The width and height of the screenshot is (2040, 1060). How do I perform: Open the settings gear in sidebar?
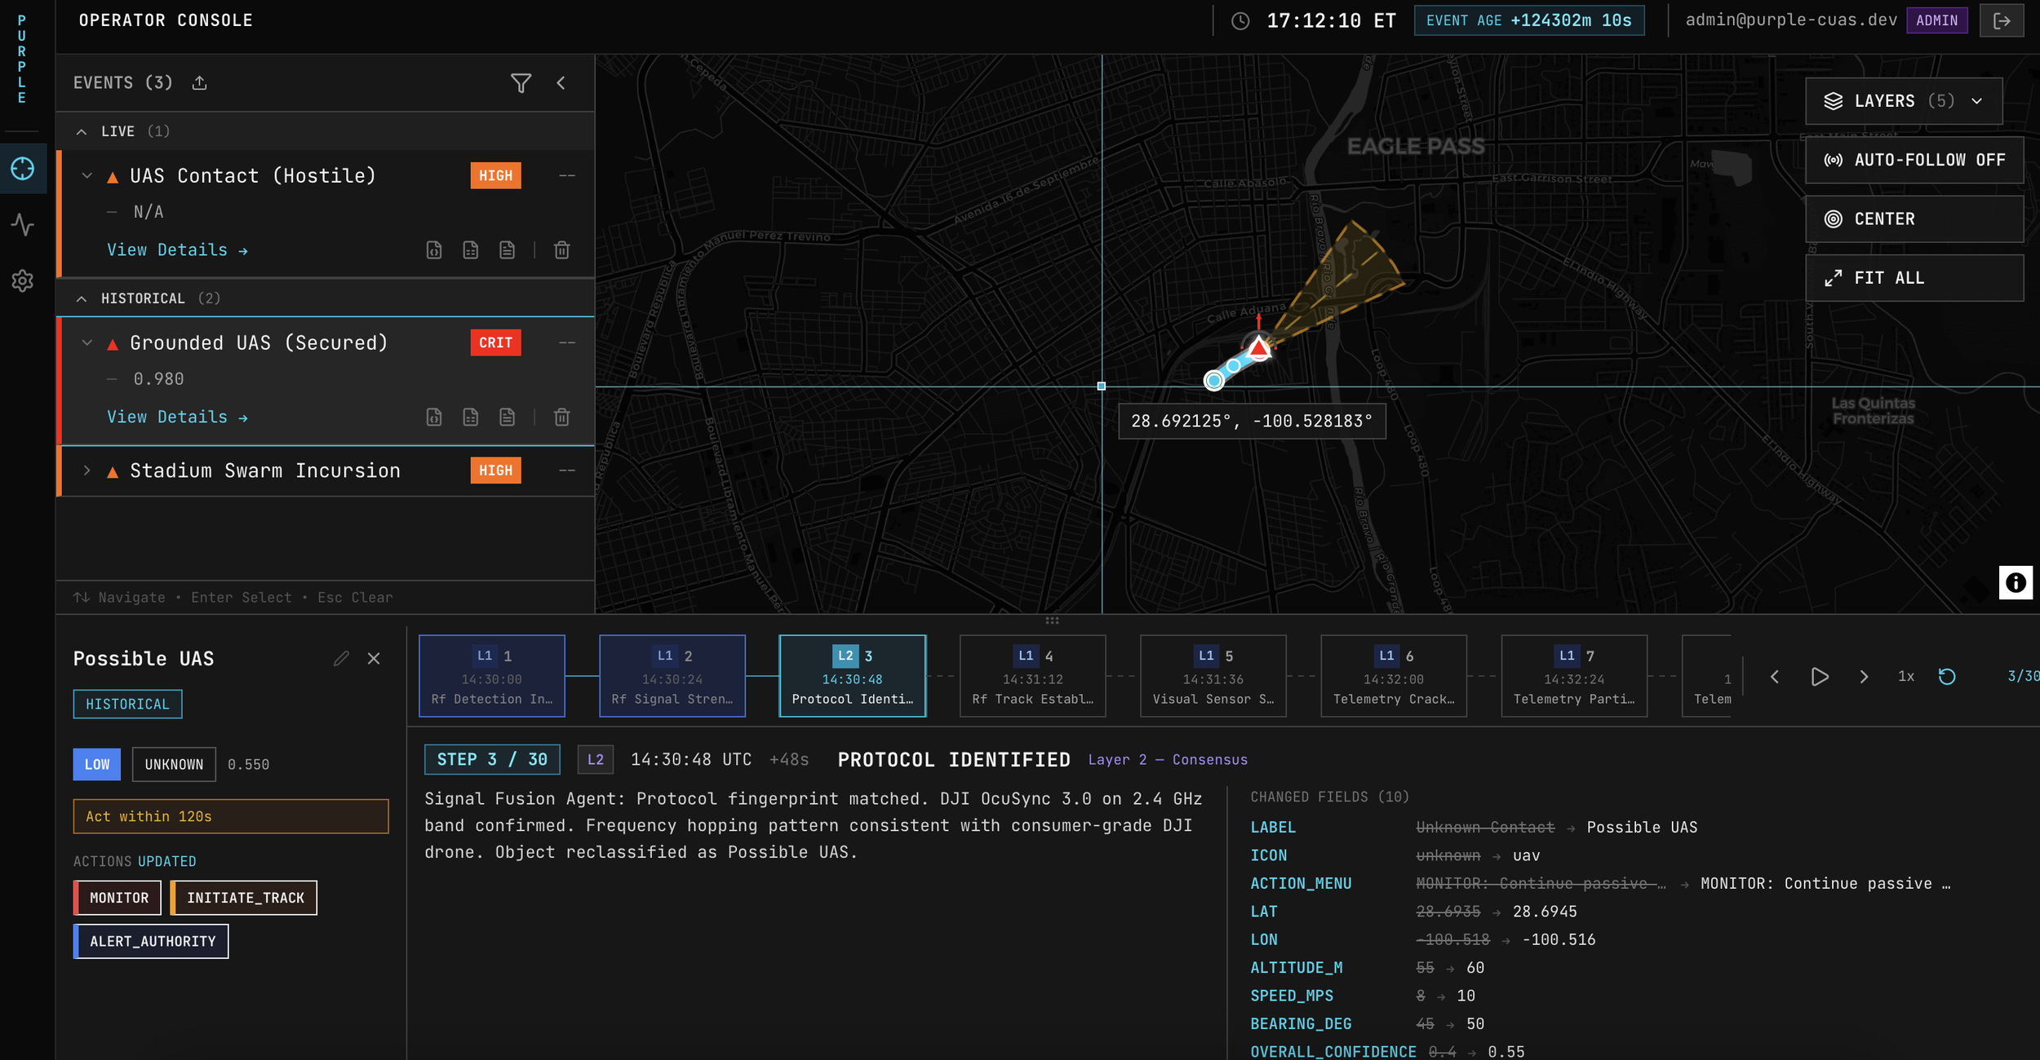23,280
